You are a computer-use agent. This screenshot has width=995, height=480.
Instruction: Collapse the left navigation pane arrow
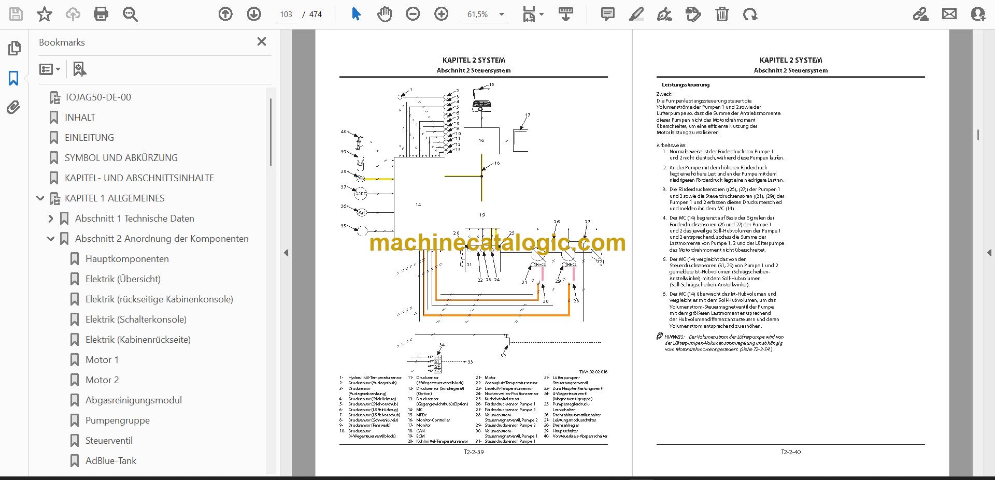click(x=286, y=253)
